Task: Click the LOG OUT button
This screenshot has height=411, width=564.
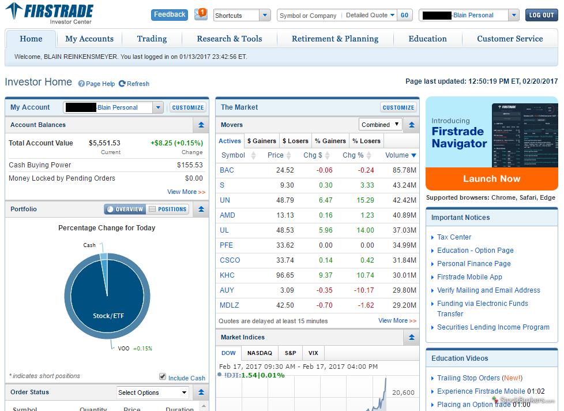Action: click(x=542, y=15)
